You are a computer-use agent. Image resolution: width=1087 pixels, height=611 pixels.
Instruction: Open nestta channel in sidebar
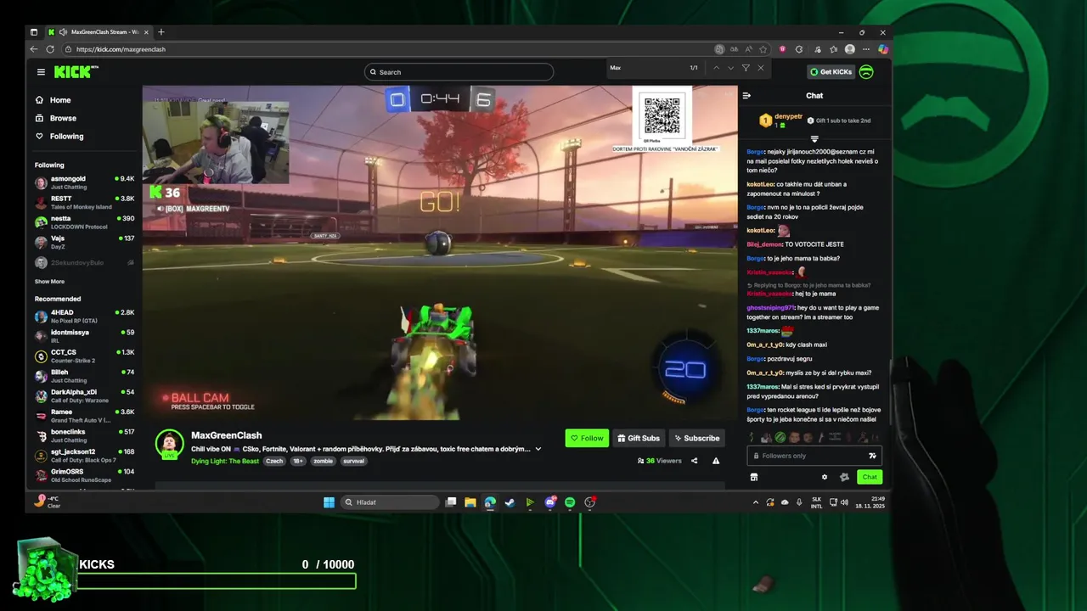click(x=84, y=222)
